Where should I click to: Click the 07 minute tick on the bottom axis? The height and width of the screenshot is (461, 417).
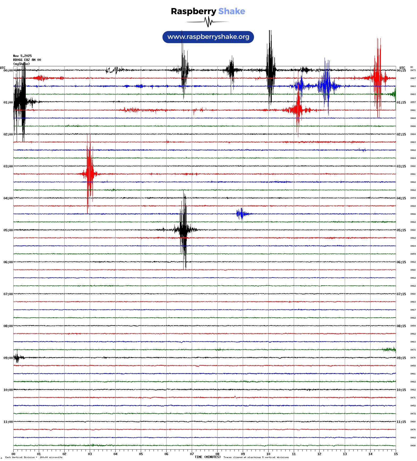click(192, 454)
